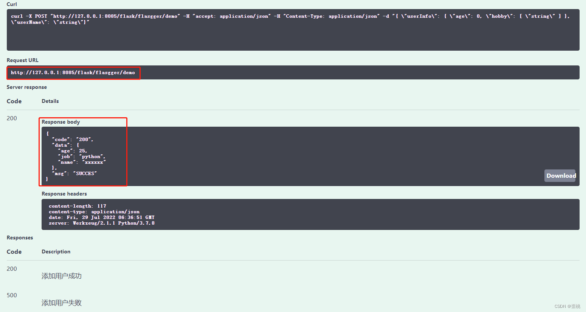This screenshot has width=586, height=312.
Task: Click the date header line Fri, 29 Jul 2022
Action: click(x=102, y=217)
